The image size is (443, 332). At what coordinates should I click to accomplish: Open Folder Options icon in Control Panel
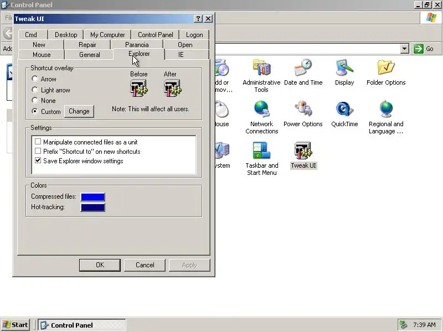386,68
